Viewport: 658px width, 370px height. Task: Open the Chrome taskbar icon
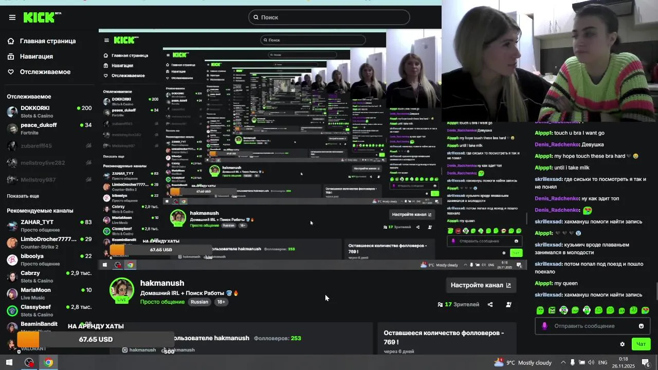pyautogui.click(x=48, y=362)
